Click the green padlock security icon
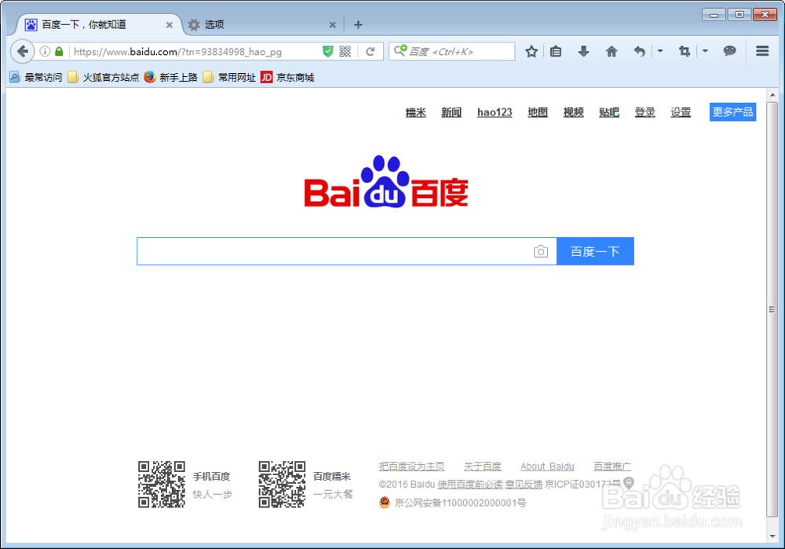The width and height of the screenshot is (785, 549). (x=59, y=52)
